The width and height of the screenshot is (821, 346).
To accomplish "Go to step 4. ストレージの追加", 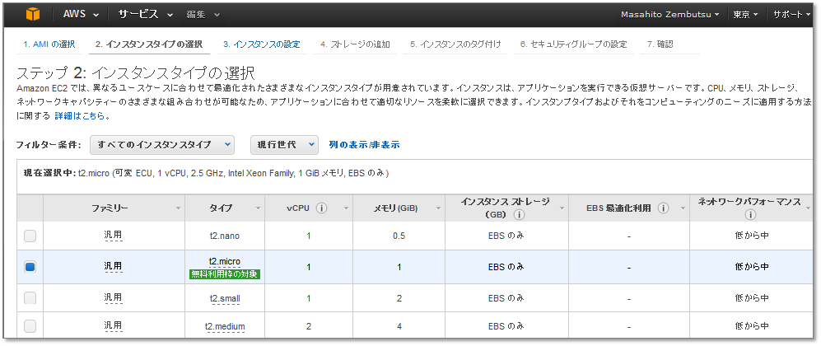I will pyautogui.click(x=355, y=44).
